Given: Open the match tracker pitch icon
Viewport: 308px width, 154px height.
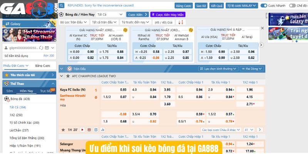Looking at the screenshot, I should tap(89, 130).
